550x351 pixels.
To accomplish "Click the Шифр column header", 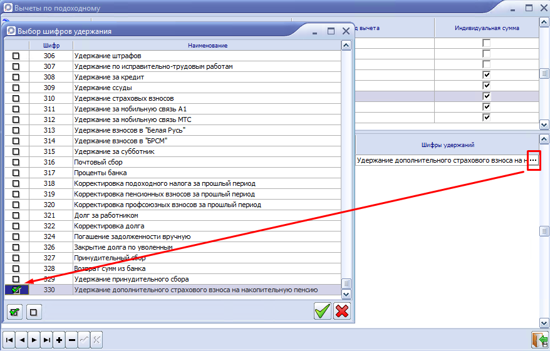I will (x=51, y=46).
